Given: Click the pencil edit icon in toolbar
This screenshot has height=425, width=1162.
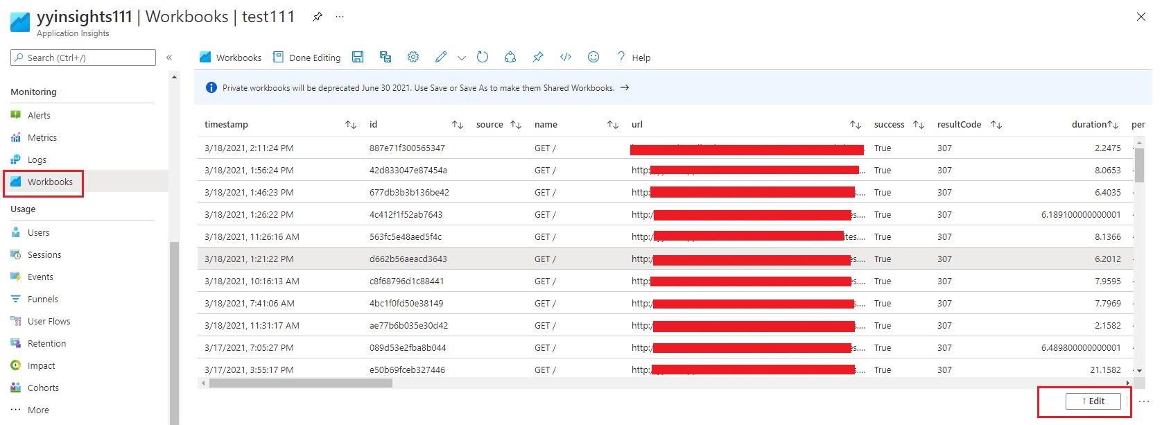Looking at the screenshot, I should pyautogui.click(x=441, y=57).
